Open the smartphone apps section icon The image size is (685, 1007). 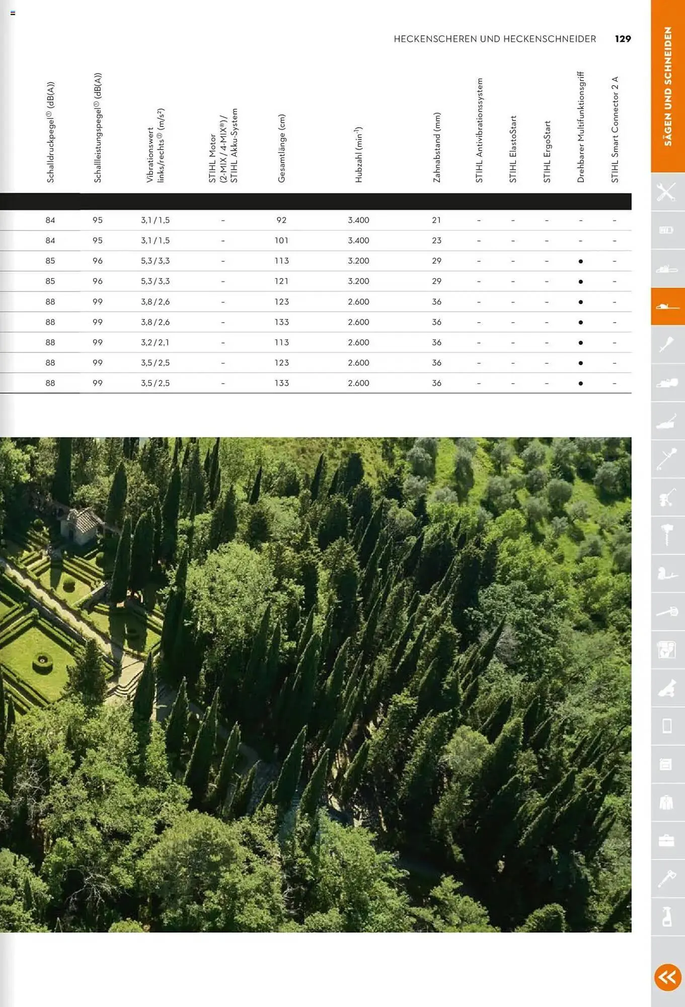tap(667, 726)
